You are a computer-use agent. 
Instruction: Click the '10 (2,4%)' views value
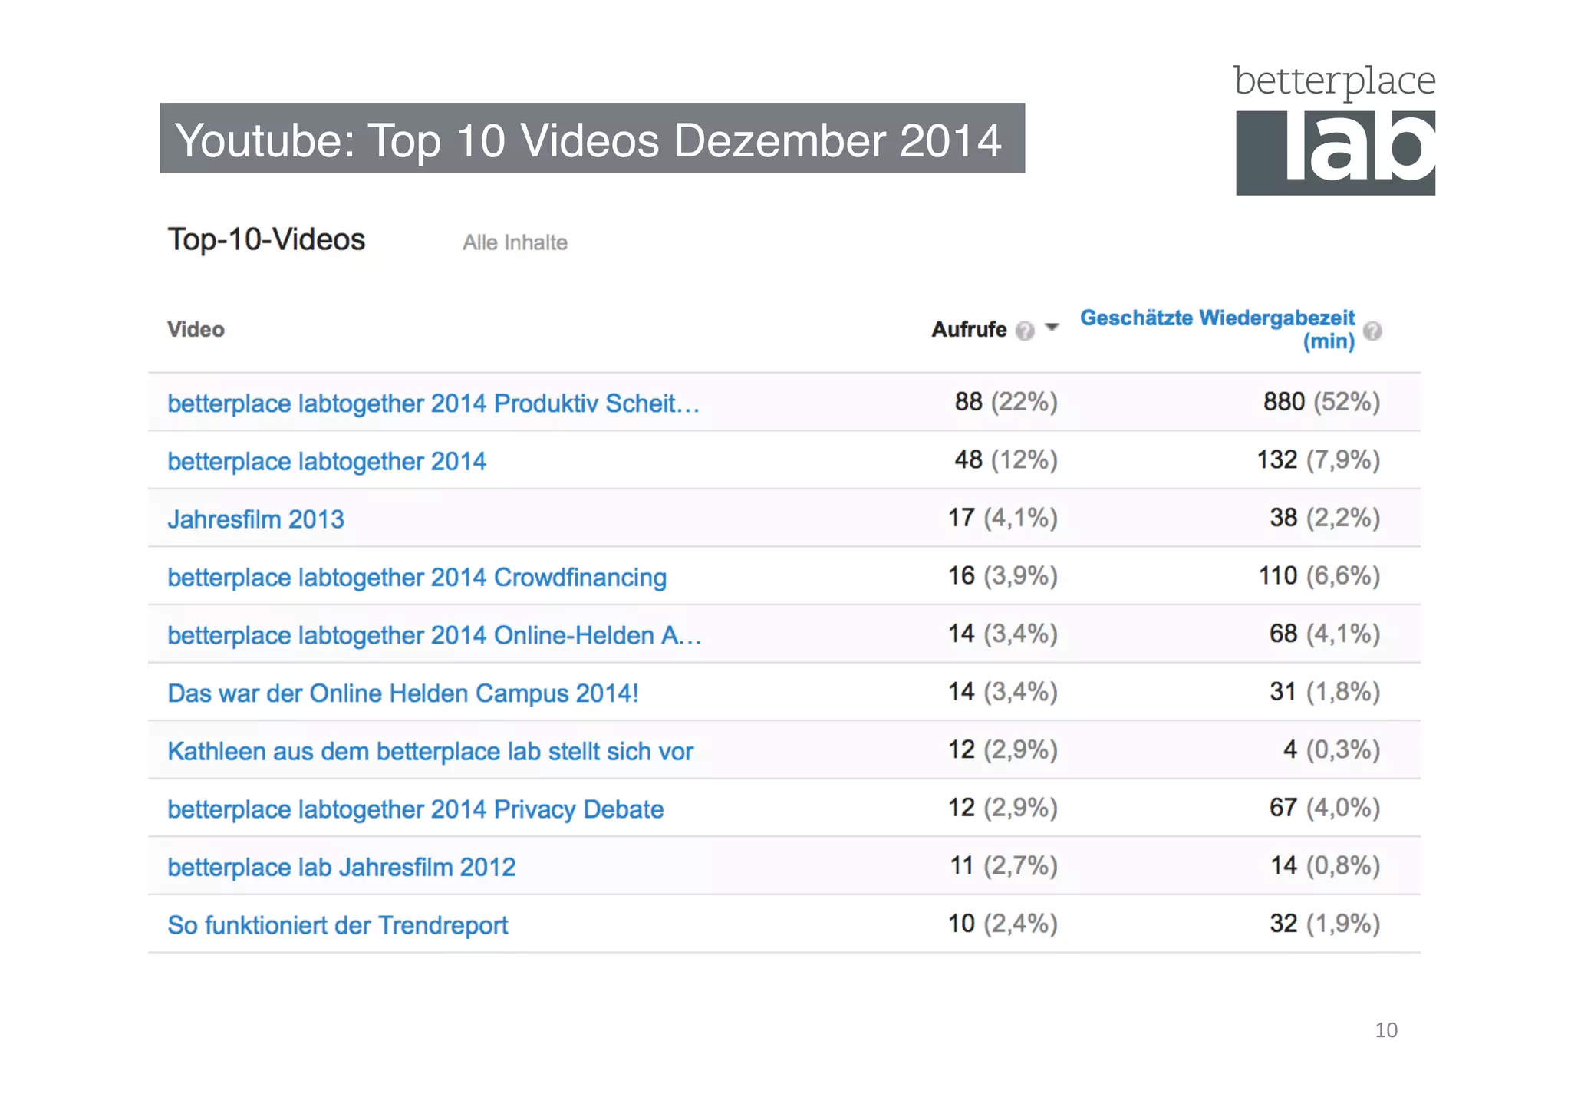1003,924
